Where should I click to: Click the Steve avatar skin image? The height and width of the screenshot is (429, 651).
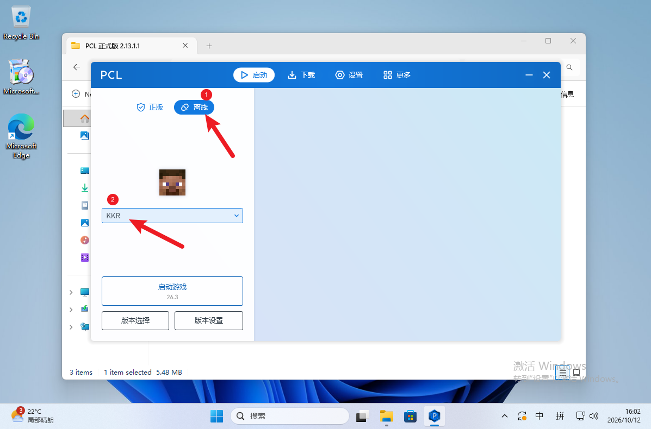point(172,182)
